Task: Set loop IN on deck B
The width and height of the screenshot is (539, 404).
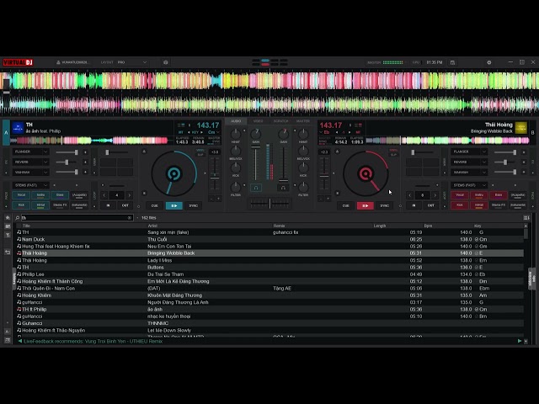Action: 414,205
